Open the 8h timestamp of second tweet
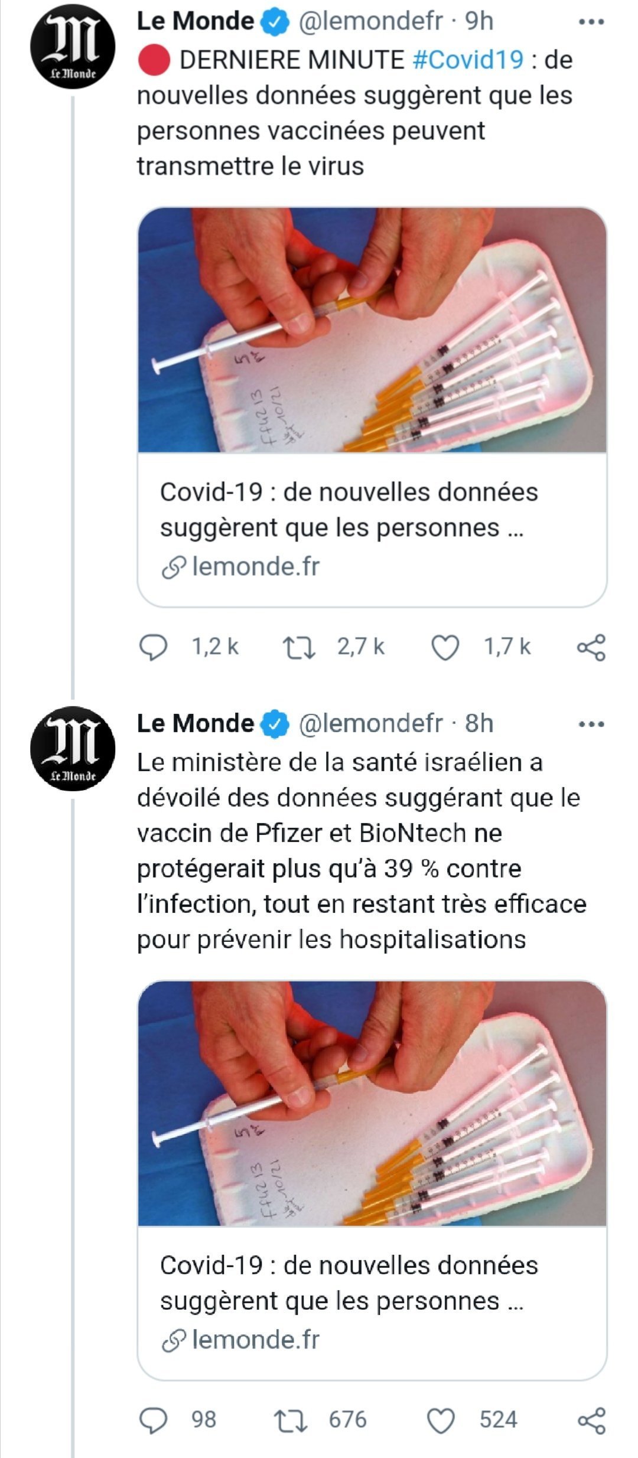This screenshot has width=638, height=1458. pos(479,723)
